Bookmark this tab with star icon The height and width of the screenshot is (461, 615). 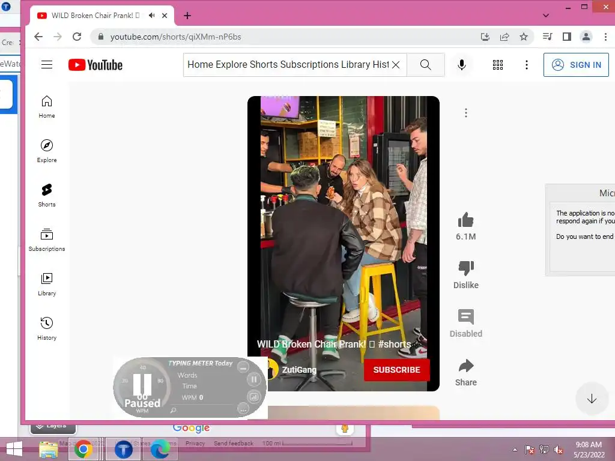[x=524, y=37]
